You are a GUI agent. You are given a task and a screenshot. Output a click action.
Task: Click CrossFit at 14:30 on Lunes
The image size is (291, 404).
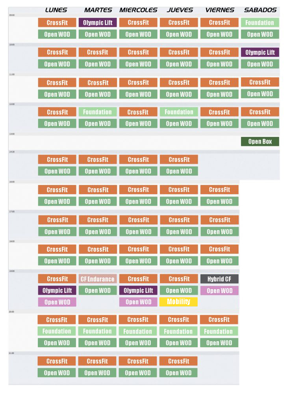click(57, 159)
